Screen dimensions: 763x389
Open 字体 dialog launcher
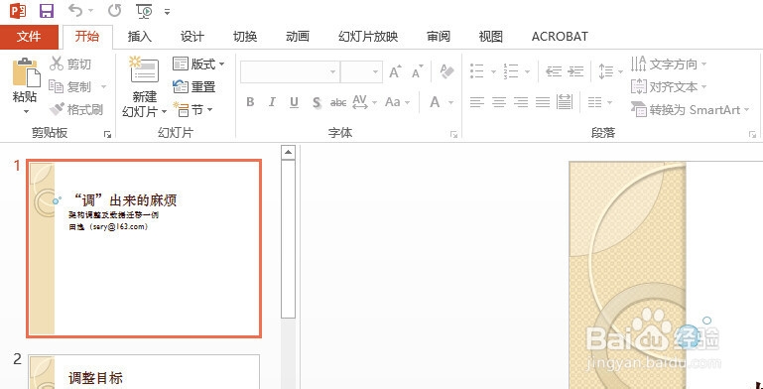coord(453,135)
